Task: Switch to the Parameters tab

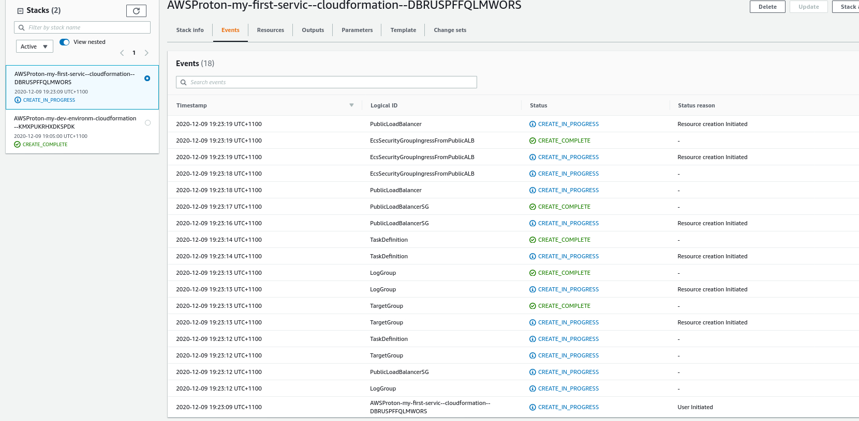Action: 357,30
